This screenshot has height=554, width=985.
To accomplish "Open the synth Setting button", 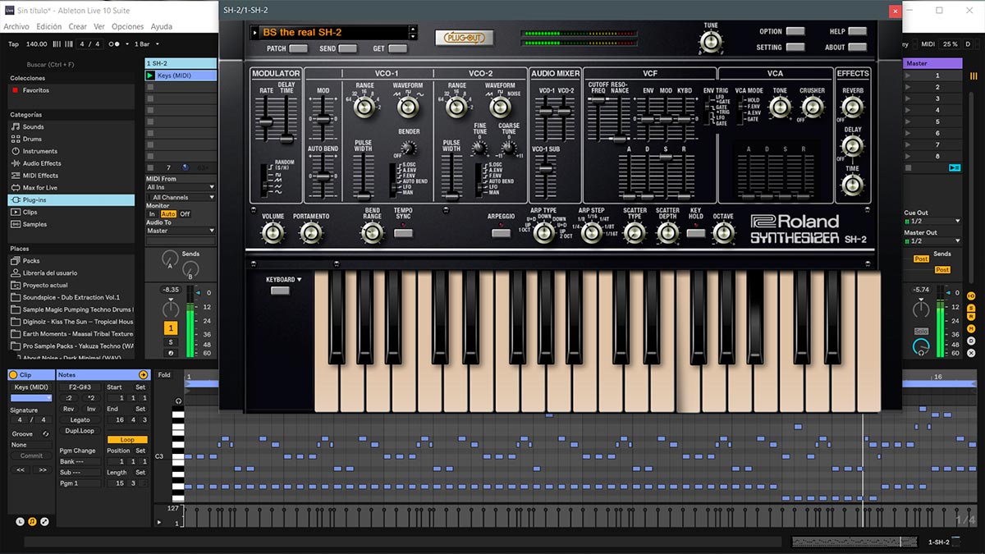I will pyautogui.click(x=795, y=48).
